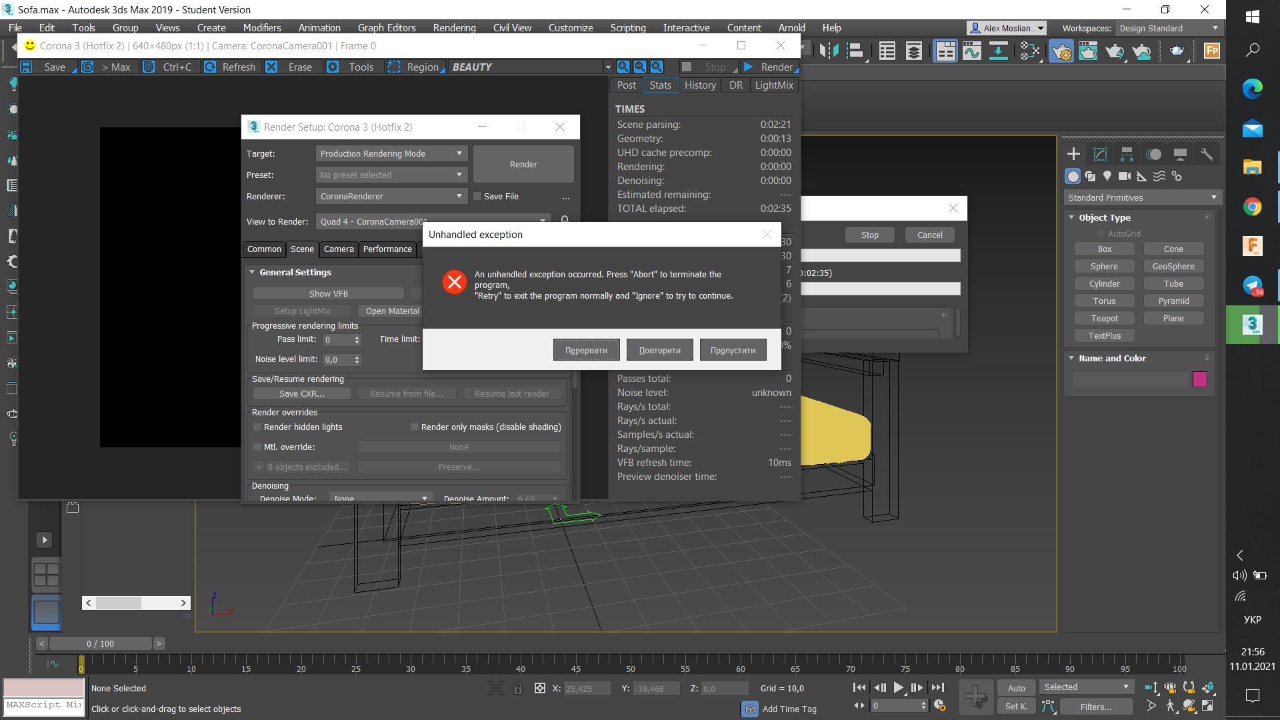Screen dimensions: 1280x720
Task: Open the Graph Editors menu
Action: pyautogui.click(x=387, y=27)
